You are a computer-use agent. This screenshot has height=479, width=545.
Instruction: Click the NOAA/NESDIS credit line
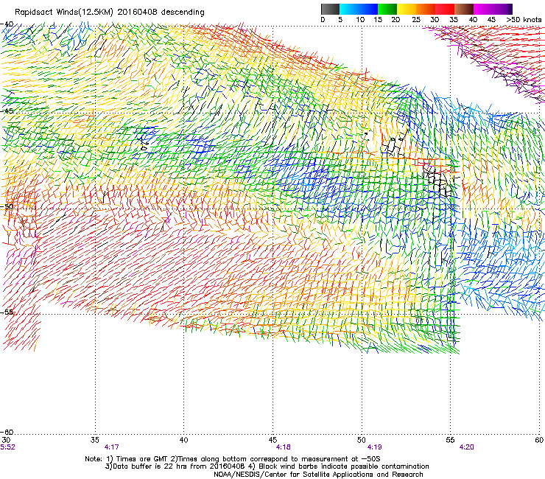click(x=318, y=475)
